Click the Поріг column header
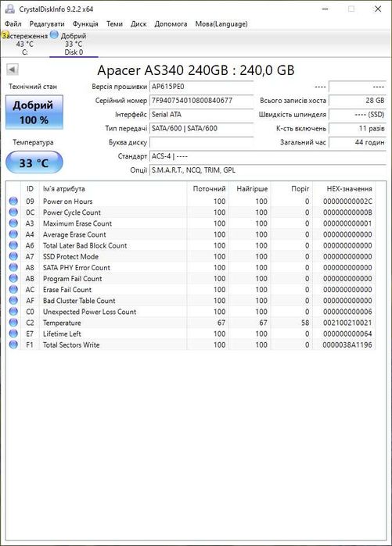This screenshot has height=546, width=392. click(x=292, y=189)
